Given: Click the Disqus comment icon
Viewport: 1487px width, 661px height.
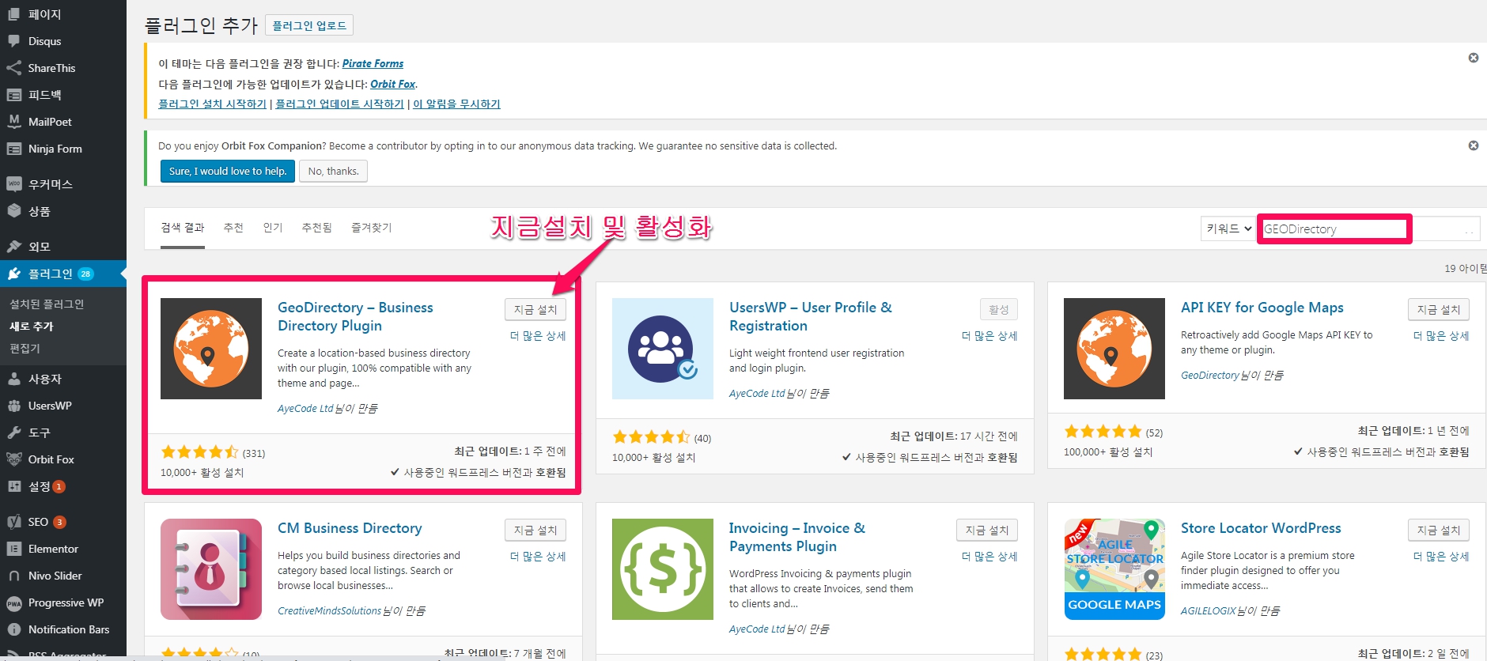Looking at the screenshot, I should 13,41.
